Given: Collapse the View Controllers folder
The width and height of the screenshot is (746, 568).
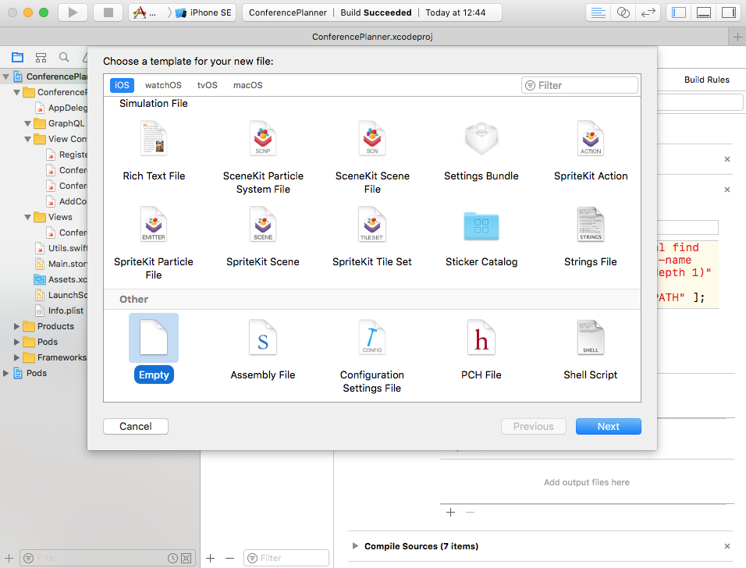Looking at the screenshot, I should click(27, 140).
